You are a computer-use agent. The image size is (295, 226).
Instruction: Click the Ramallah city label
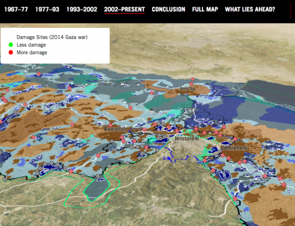[x=115, y=129]
